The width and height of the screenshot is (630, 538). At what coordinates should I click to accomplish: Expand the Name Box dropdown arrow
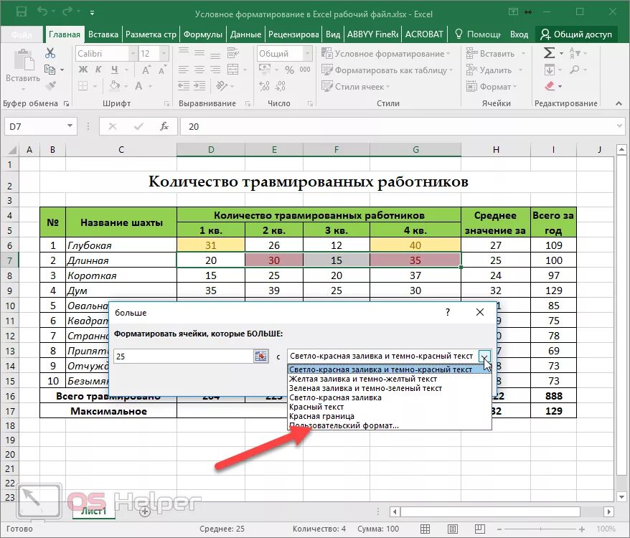pos(70,126)
